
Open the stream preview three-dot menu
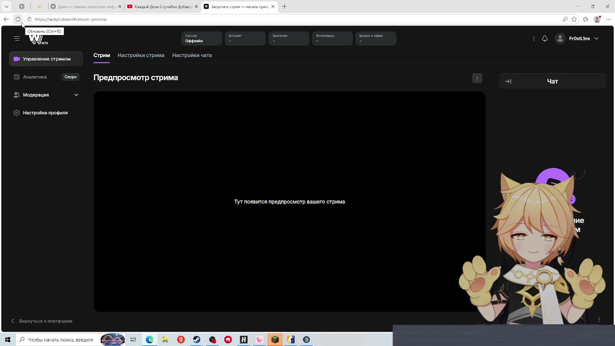click(x=477, y=78)
